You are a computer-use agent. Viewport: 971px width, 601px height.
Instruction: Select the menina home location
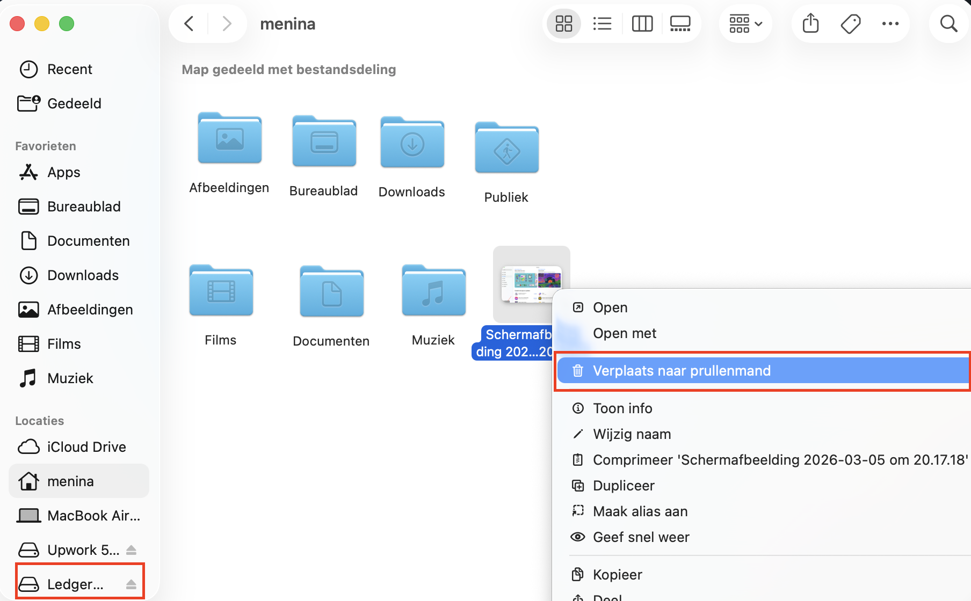point(70,481)
